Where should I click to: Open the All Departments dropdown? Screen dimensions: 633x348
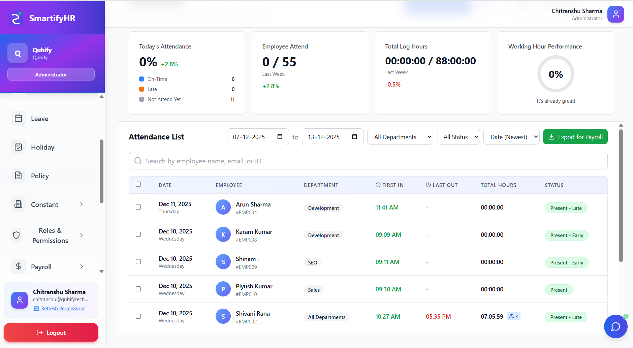click(x=400, y=136)
